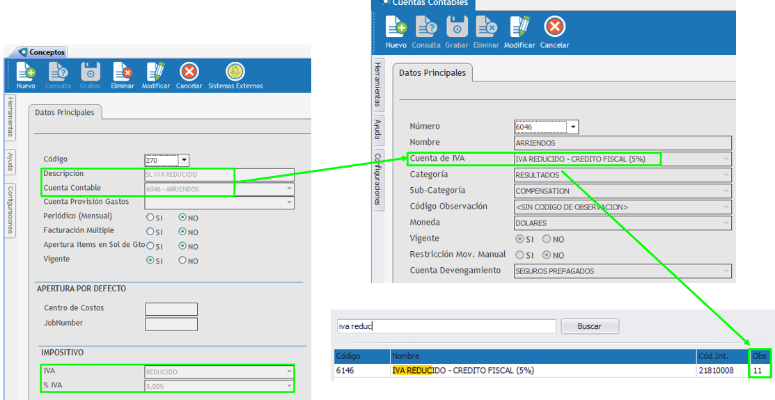The width and height of the screenshot is (775, 400).
Task: Click Modificar icon in Cuentas Contables toolbar
Action: [519, 26]
